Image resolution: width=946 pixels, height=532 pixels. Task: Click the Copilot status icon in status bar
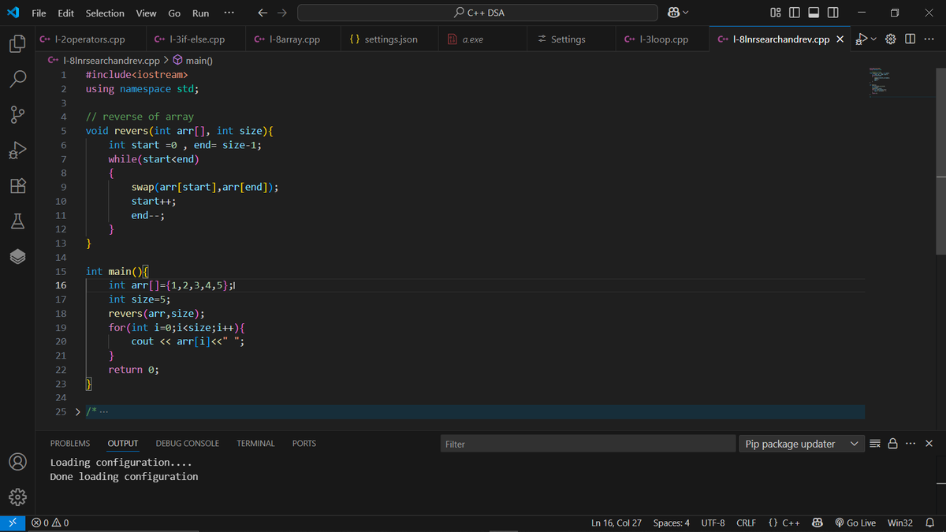click(x=818, y=523)
